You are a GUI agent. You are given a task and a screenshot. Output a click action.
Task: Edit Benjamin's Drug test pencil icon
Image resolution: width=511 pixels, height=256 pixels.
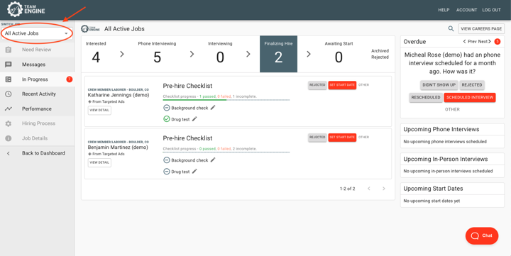(x=194, y=171)
